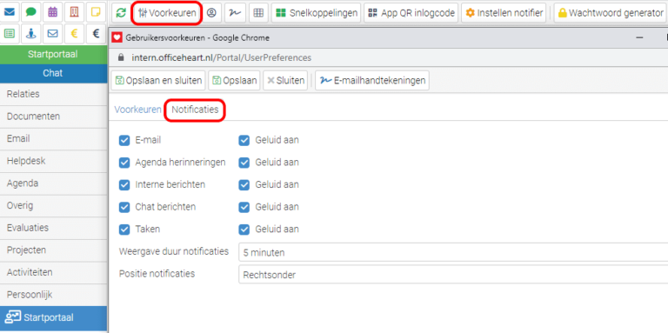Click the signature scribble toolbar icon
The height and width of the screenshot is (333, 668).
click(235, 13)
